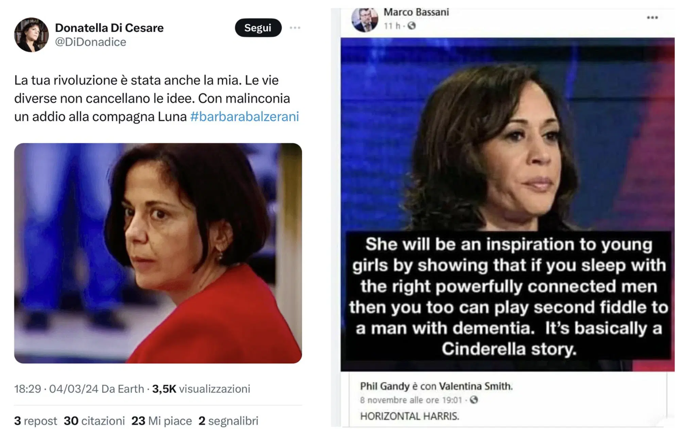Viewport: 680px width, 429px height.
Task: Open the 30 citazioni quotes list
Action: [94, 421]
